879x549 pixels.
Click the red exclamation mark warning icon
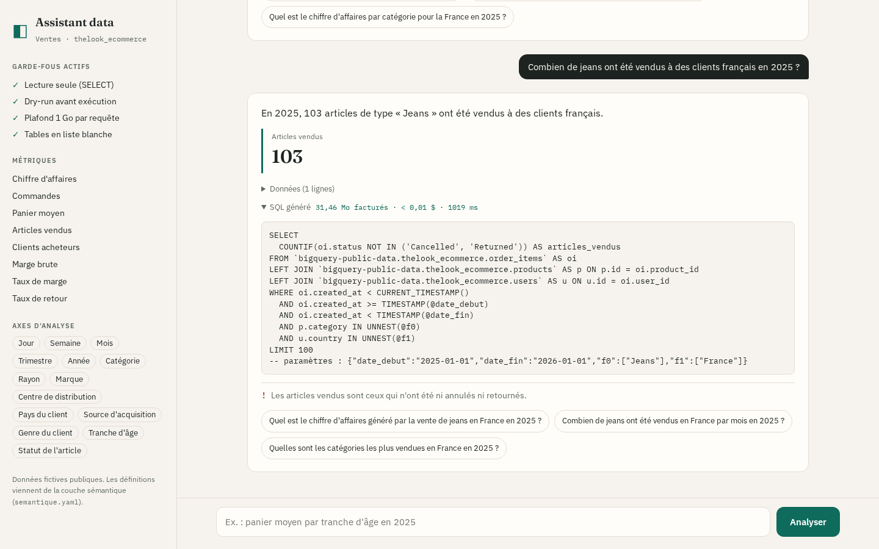point(264,396)
